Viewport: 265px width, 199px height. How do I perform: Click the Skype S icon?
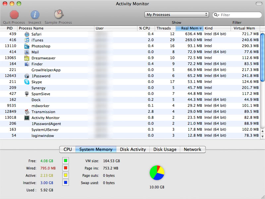pyautogui.click(x=27, y=82)
